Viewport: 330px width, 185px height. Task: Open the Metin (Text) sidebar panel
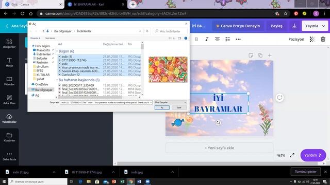pos(9,62)
